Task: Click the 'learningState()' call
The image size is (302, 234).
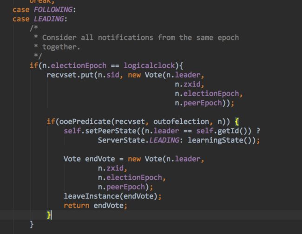Action: (x=220, y=140)
